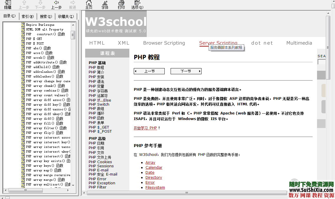Click the tree's vertical scrollbar up arrow

(x=73, y=25)
